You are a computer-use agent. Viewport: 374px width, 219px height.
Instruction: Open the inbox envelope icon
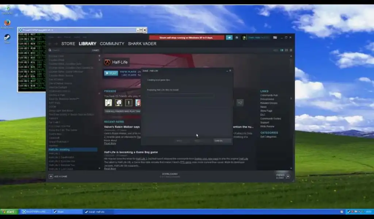237,38
